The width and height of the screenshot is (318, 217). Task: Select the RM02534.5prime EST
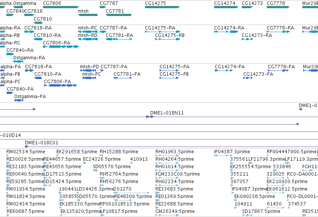(7, 155)
